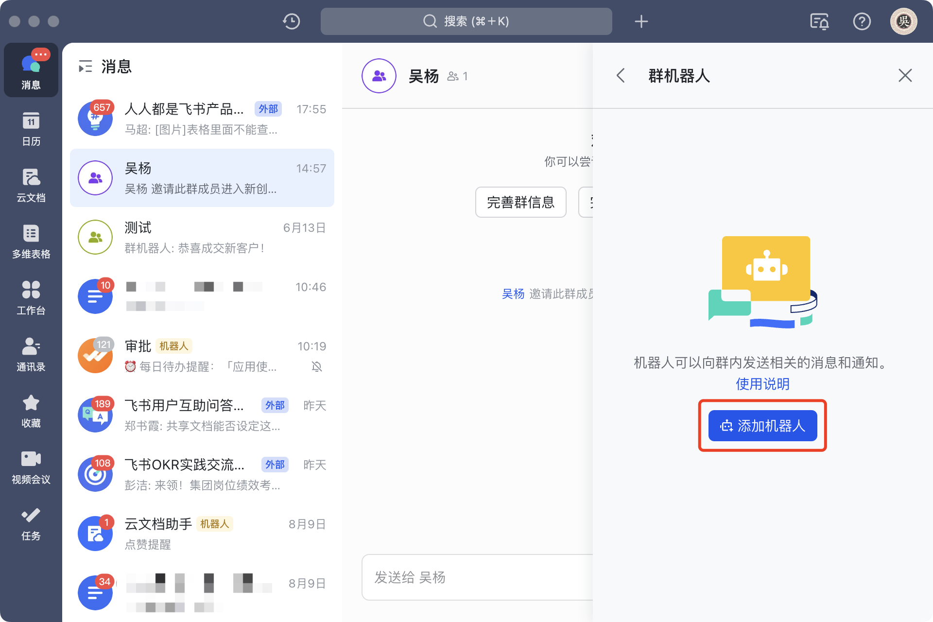Click the 657 unread badge avatar
The image size is (933, 622).
[95, 119]
